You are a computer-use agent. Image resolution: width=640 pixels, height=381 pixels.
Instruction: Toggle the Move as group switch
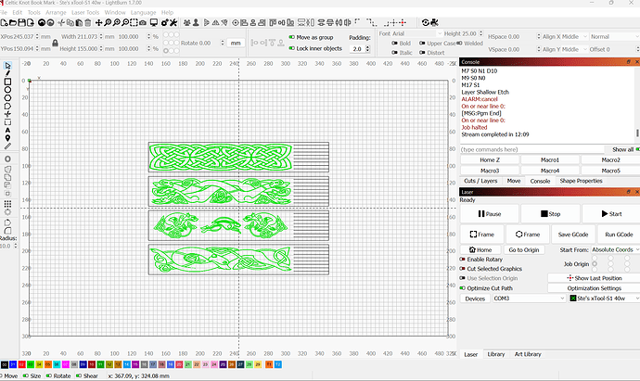coord(290,35)
